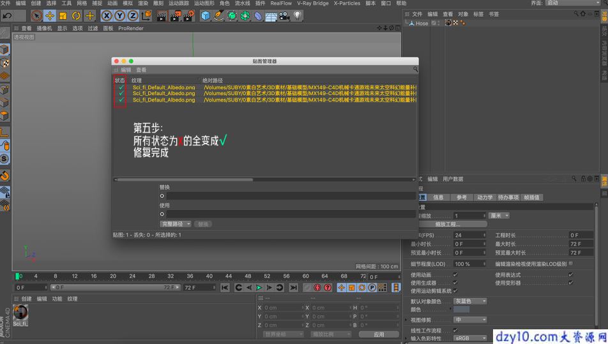608x344 pixels.
Task: Select the Hose object in object manager
Action: (422, 23)
